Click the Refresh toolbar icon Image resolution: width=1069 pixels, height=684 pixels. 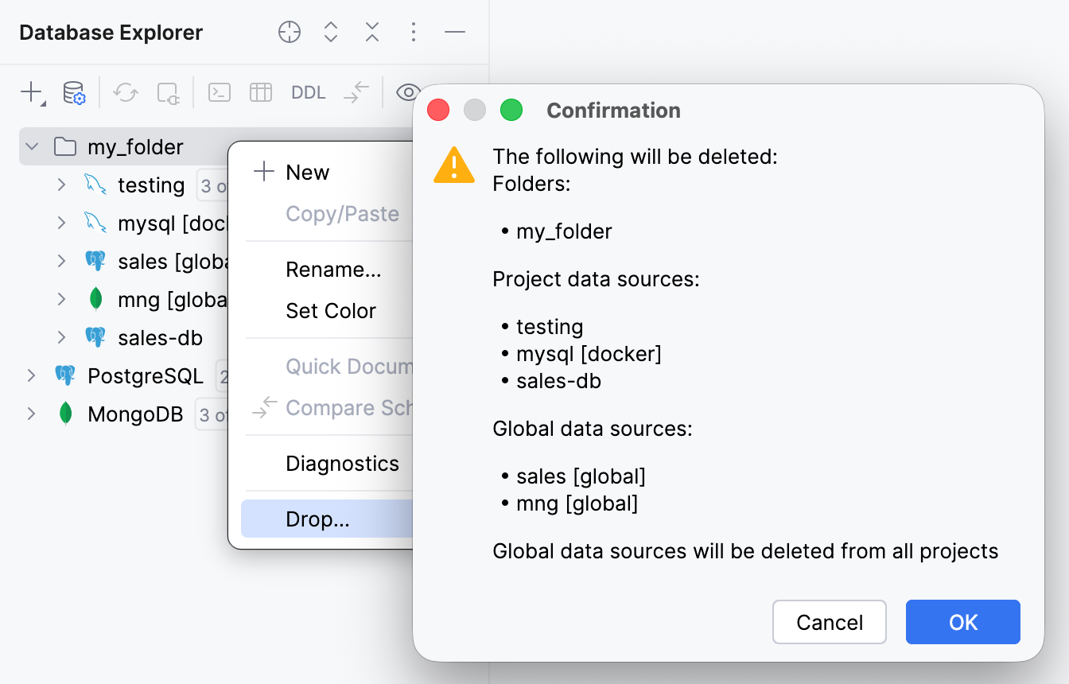coord(126,93)
